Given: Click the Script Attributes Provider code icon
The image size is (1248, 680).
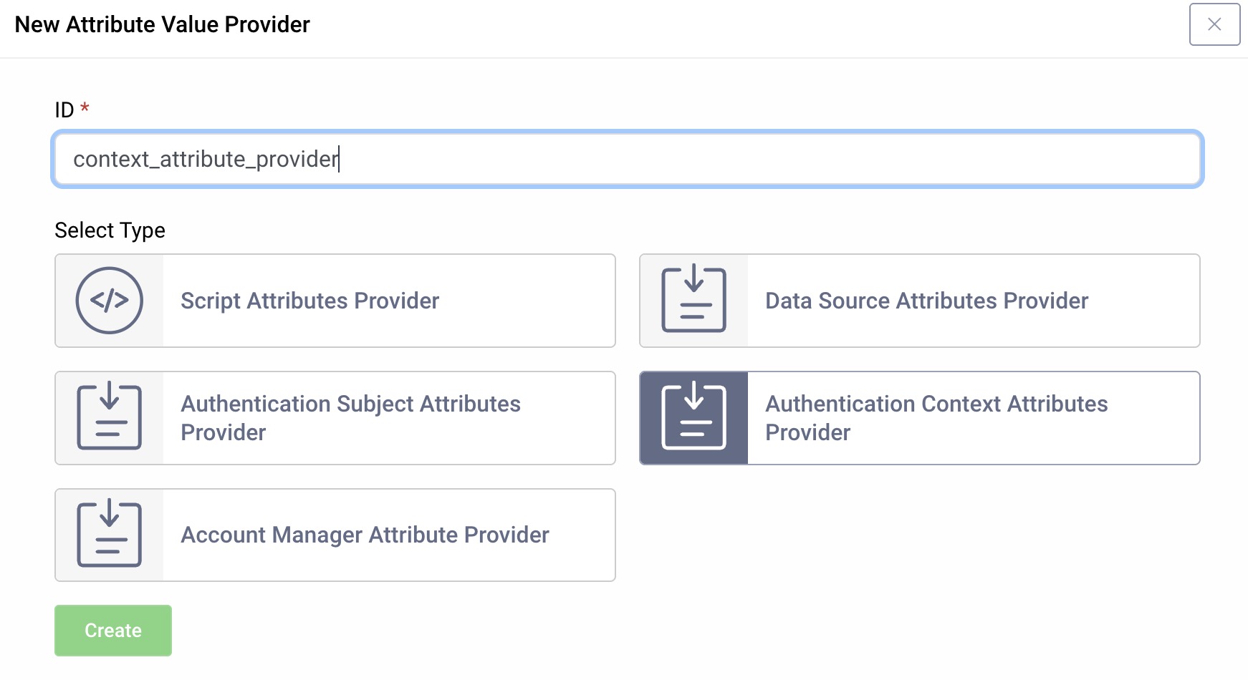Looking at the screenshot, I should (x=109, y=301).
